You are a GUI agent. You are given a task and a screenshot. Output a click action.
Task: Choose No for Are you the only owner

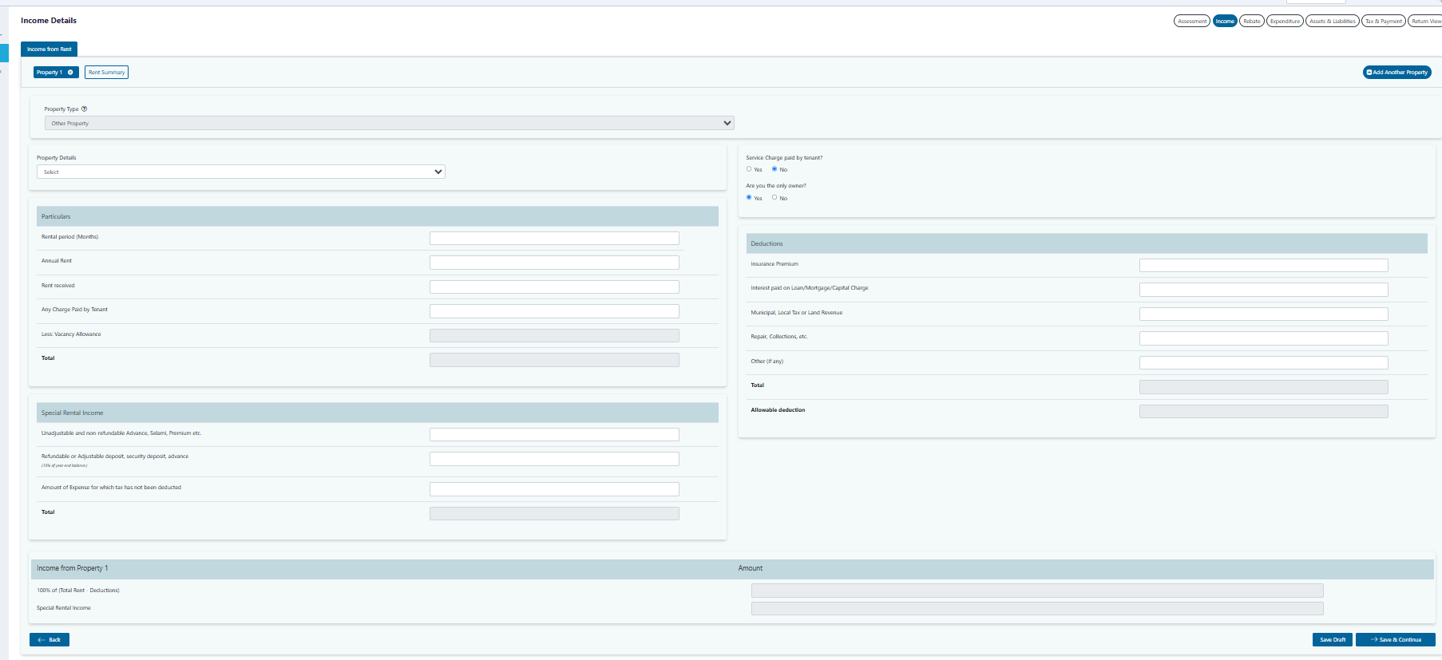[x=774, y=197]
